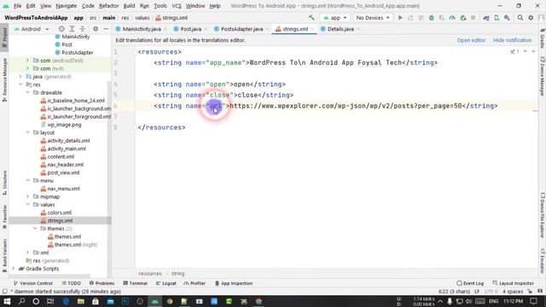The height and width of the screenshot is (307, 546).
Task: Open Favorites side tab
Action: click(4, 217)
